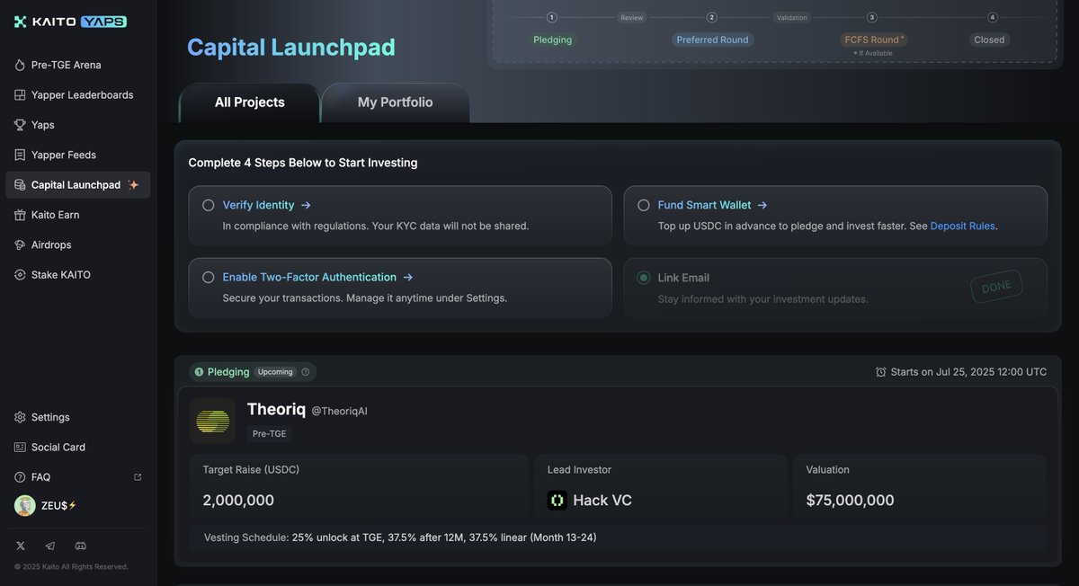Image resolution: width=1079 pixels, height=586 pixels.
Task: Click the Yapper Feeds document icon
Action: coord(20,155)
